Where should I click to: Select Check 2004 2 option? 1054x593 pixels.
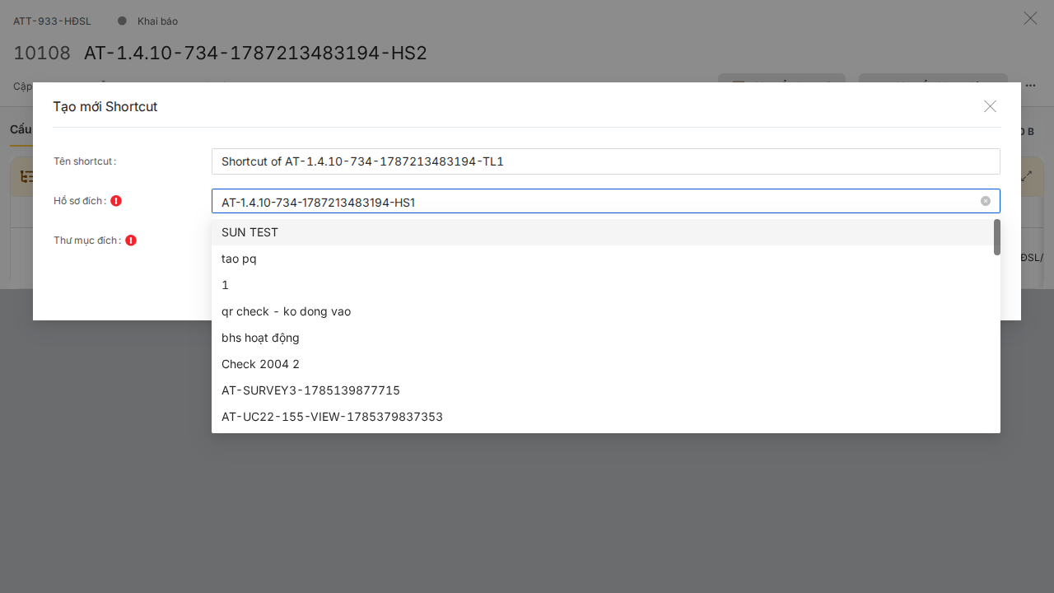(602, 364)
